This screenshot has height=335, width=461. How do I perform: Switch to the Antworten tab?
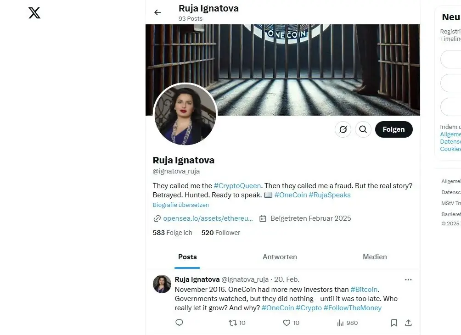tap(280, 257)
